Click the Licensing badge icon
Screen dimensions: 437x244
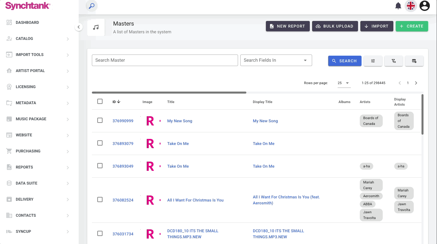(9, 87)
